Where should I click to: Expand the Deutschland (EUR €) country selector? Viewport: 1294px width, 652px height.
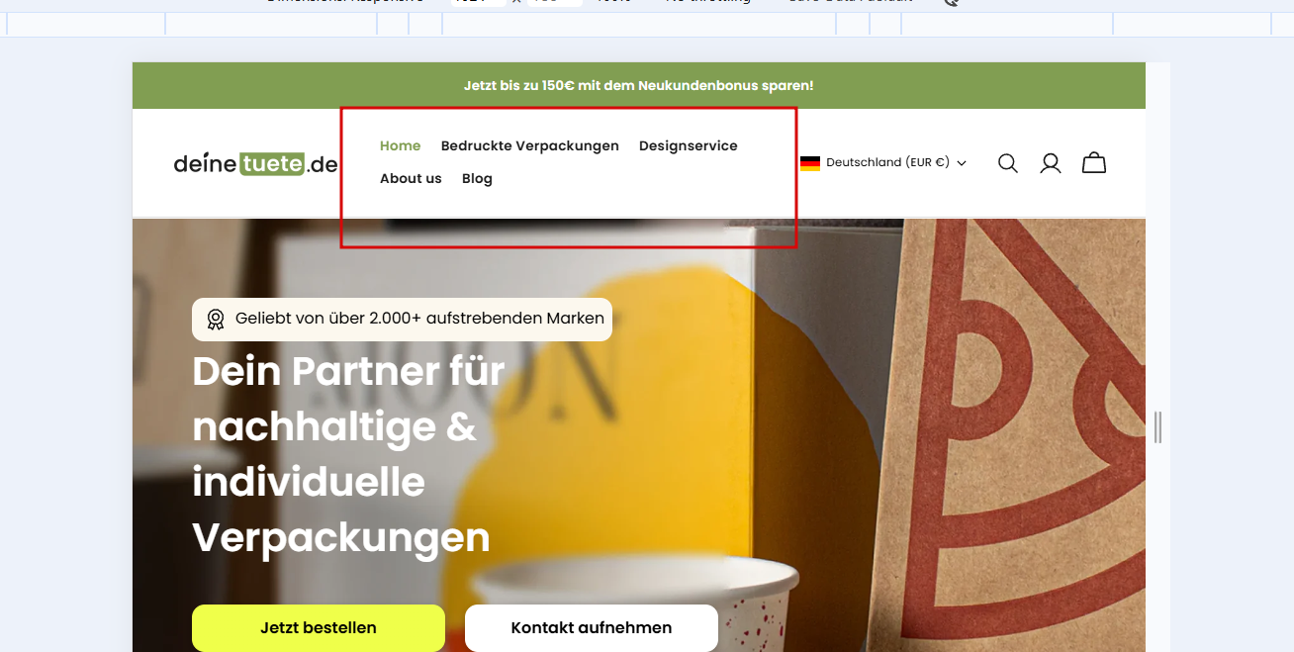[x=883, y=162]
